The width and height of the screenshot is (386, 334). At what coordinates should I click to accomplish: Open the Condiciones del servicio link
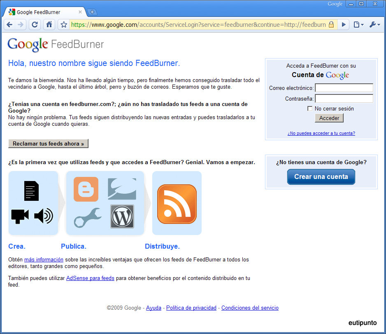(x=250, y=308)
